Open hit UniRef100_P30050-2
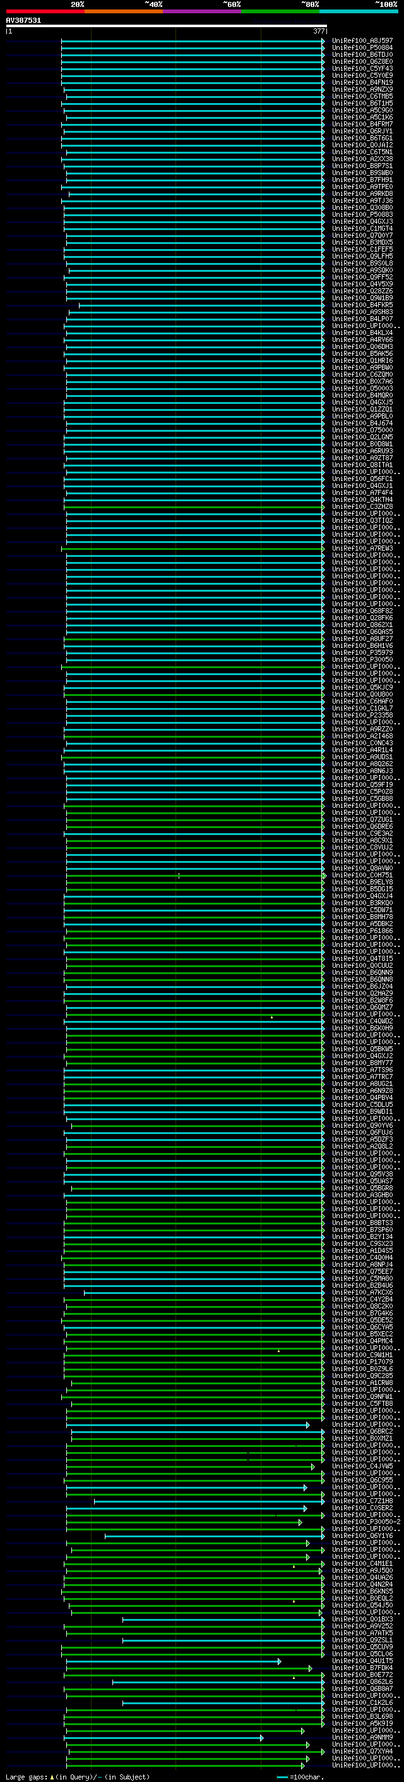Screen dimensions: 404x1782 pos(367,1522)
